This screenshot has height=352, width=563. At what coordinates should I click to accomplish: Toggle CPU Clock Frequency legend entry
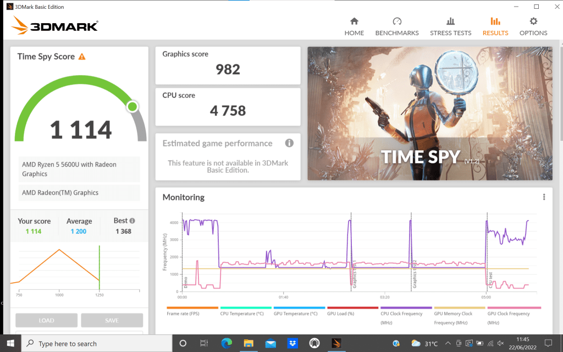[406, 316]
